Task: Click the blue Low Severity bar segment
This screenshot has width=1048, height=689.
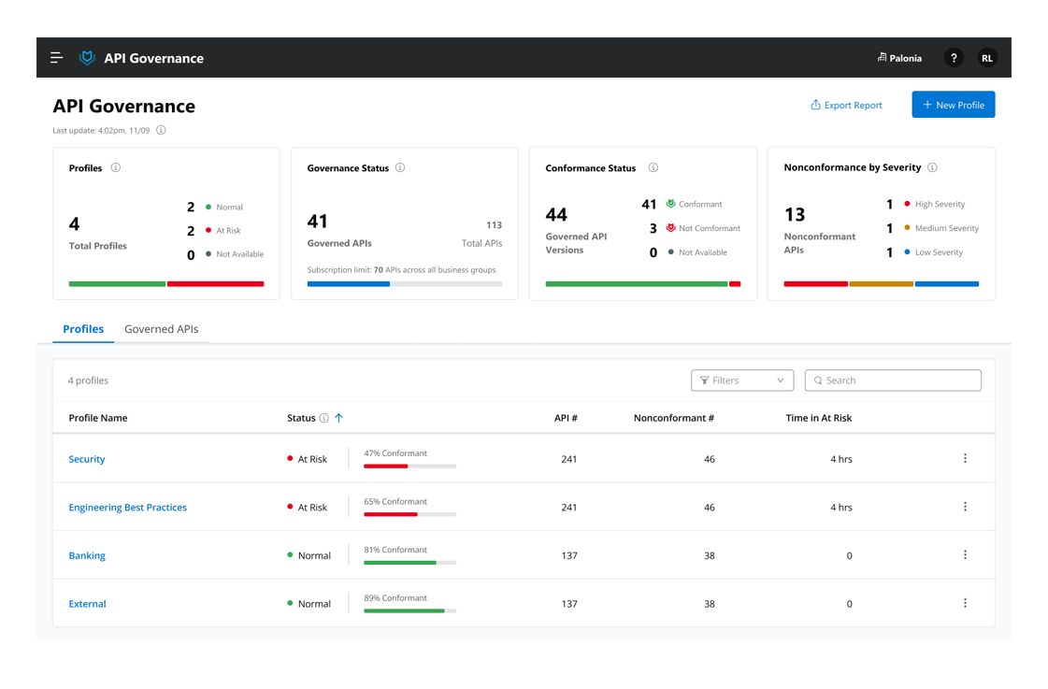Action: [x=946, y=284]
